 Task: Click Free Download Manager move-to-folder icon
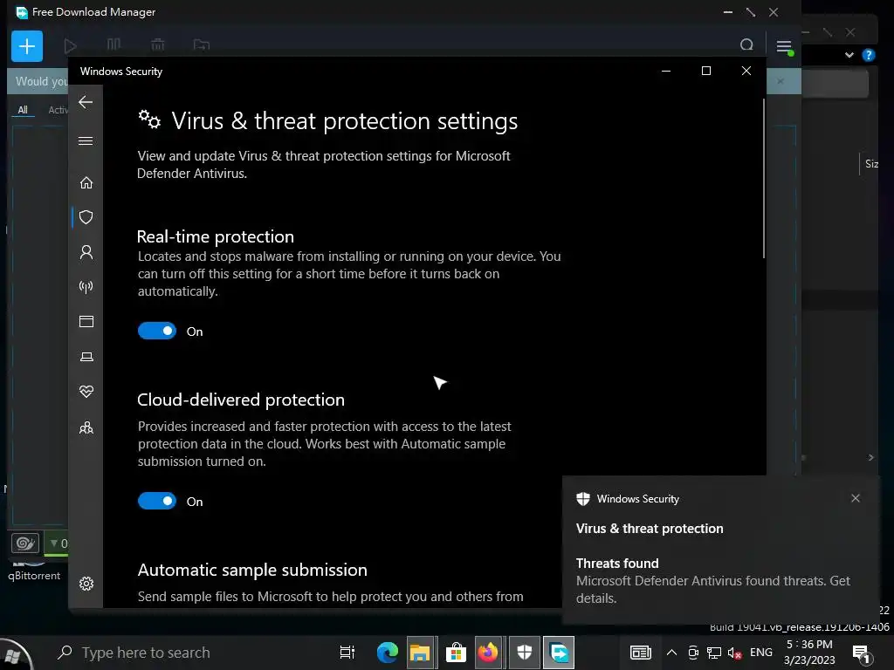(202, 44)
